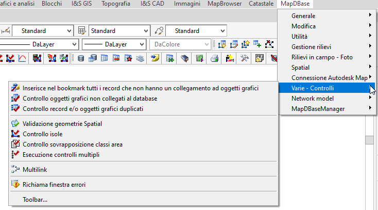The width and height of the screenshot is (378, 210).
Task: Click the yellow pinned note icon
Action: point(155,58)
